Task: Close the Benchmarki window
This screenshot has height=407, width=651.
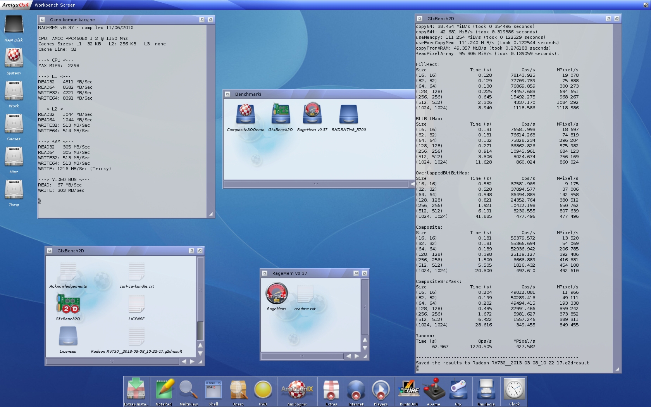Action: coord(227,94)
